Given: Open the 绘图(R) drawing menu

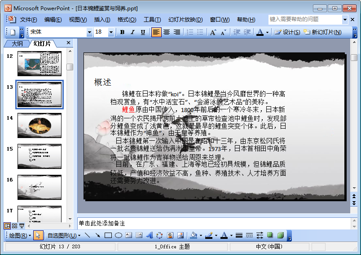Looking at the screenshot, I should tap(20, 235).
